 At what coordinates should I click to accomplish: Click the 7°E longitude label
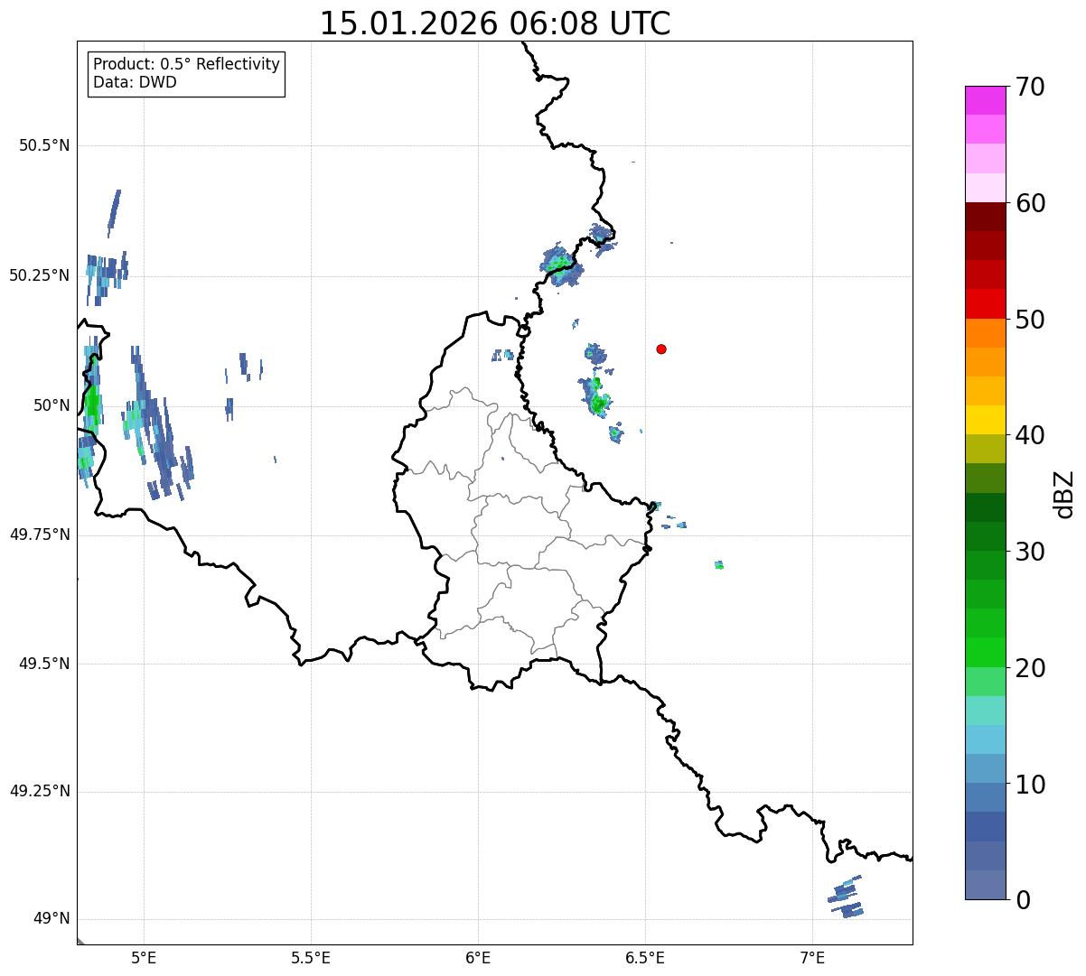tap(812, 957)
